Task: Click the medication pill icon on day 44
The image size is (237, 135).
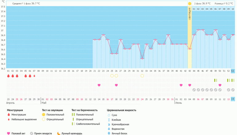Action: tap(194, 90)
